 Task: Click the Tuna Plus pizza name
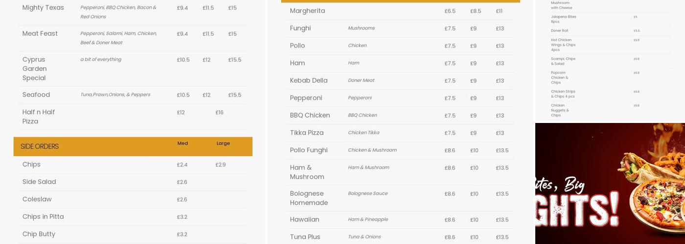[x=305, y=237]
